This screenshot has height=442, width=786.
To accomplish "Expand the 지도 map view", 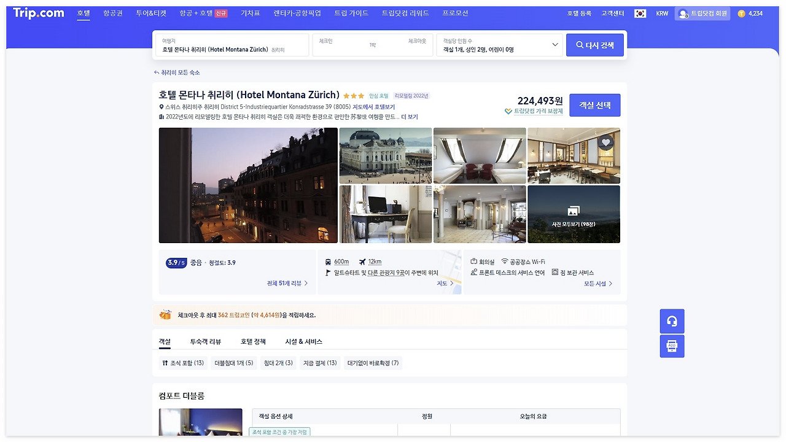I will pyautogui.click(x=445, y=284).
